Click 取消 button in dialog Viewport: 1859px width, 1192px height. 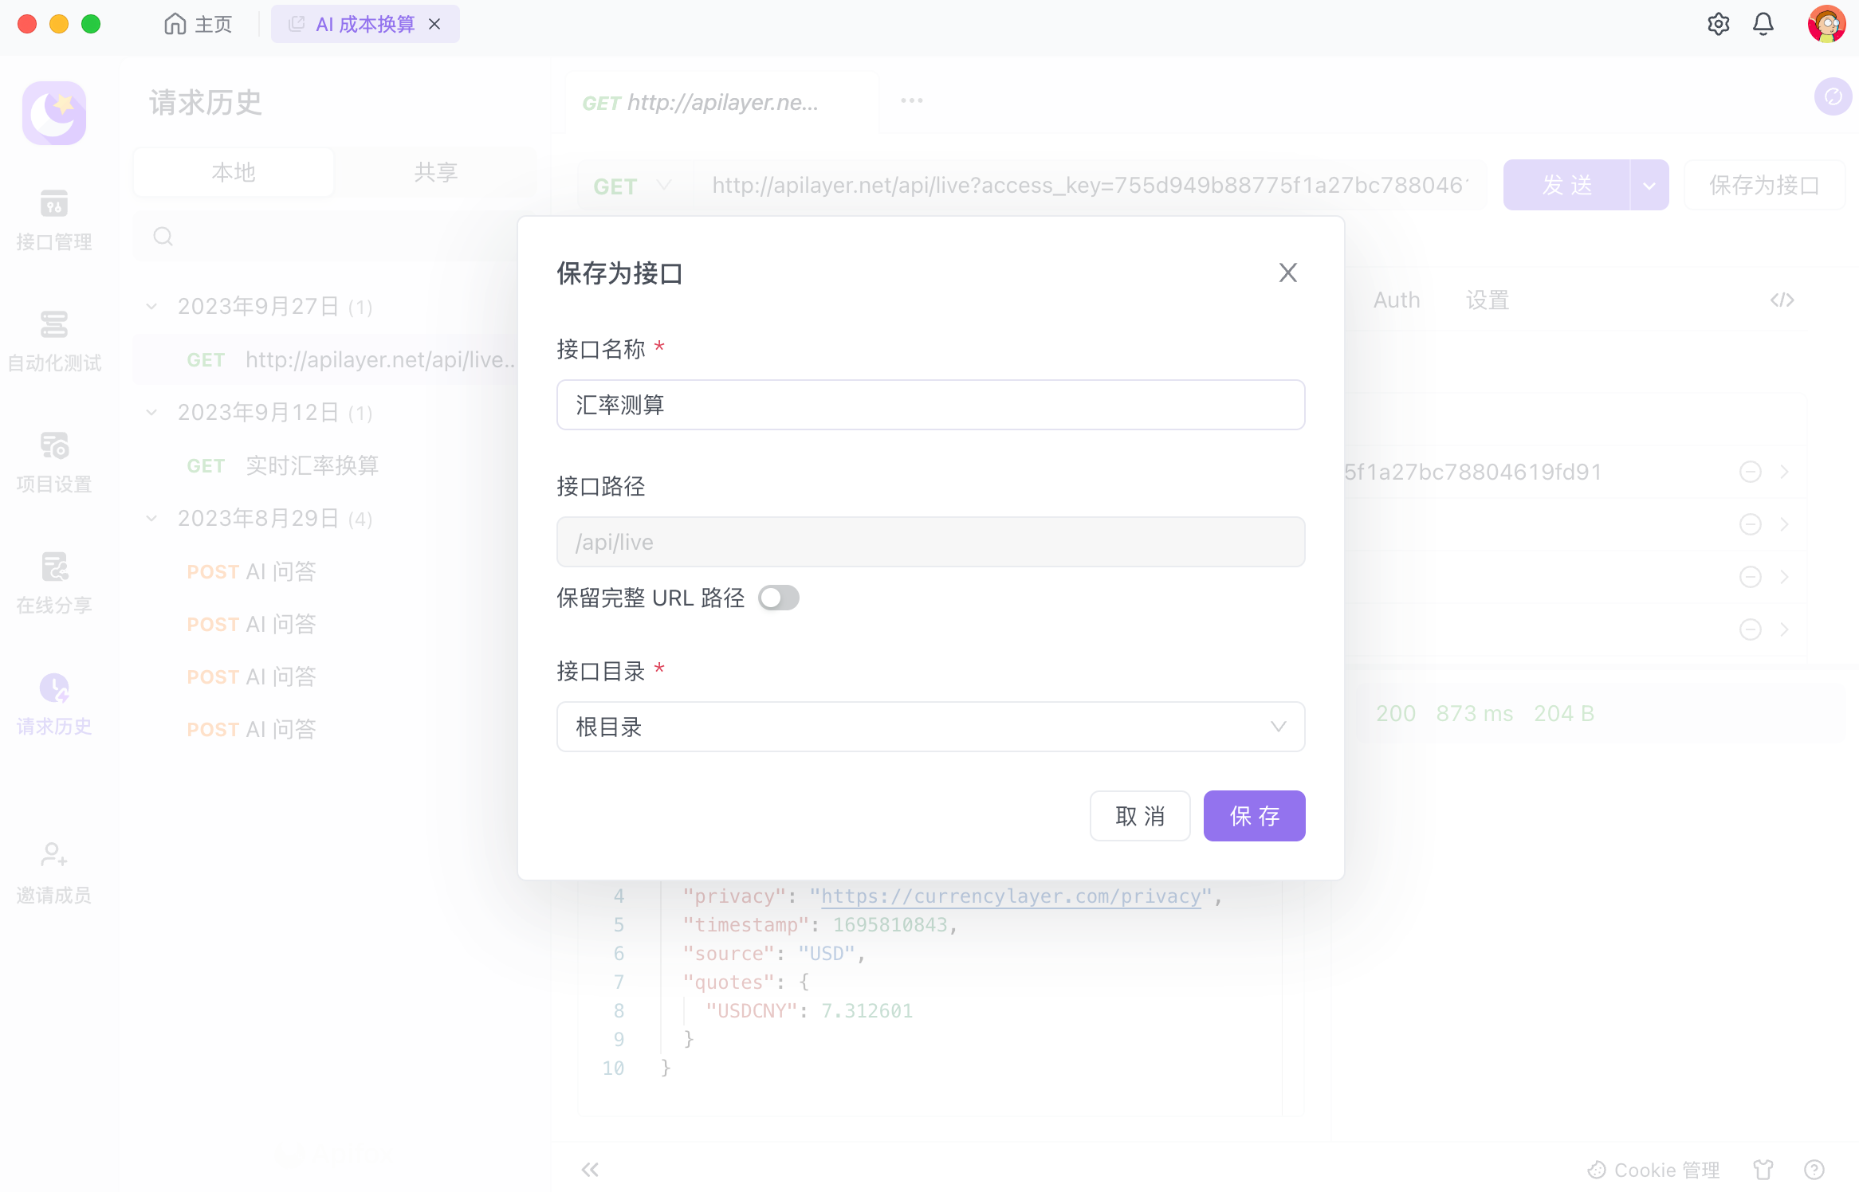click(1140, 816)
